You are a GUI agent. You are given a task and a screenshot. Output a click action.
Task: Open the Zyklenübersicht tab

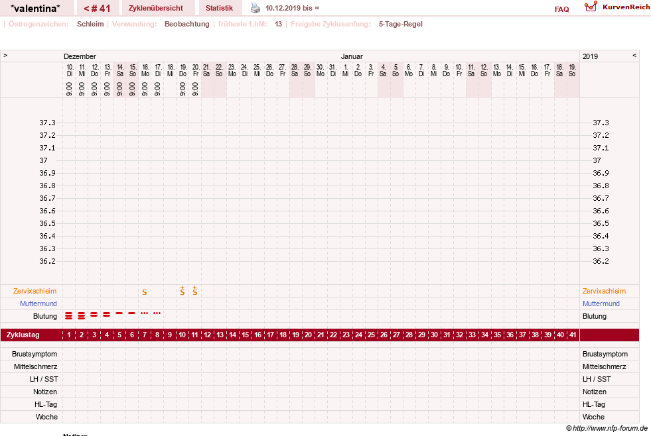(156, 8)
